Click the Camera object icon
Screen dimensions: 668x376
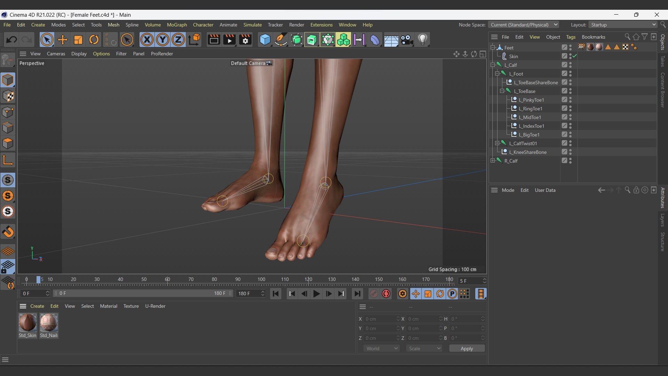[407, 40]
